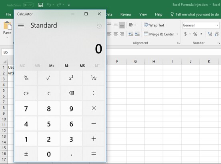Open Number format dialog launcher
The width and height of the screenshot is (221, 164).
pyautogui.click(x=219, y=43)
